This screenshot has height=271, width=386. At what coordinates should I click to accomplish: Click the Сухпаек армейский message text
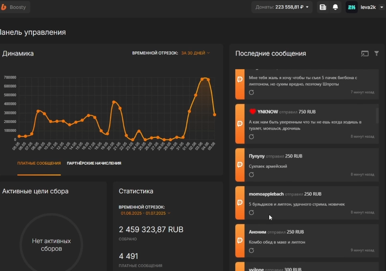tap(268, 166)
